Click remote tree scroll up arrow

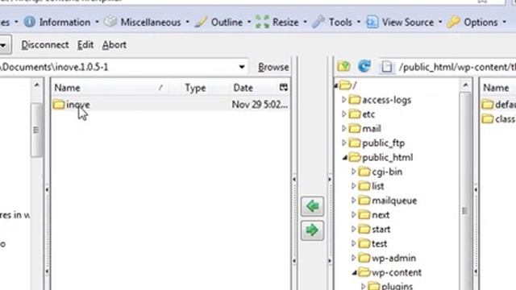coord(465,85)
